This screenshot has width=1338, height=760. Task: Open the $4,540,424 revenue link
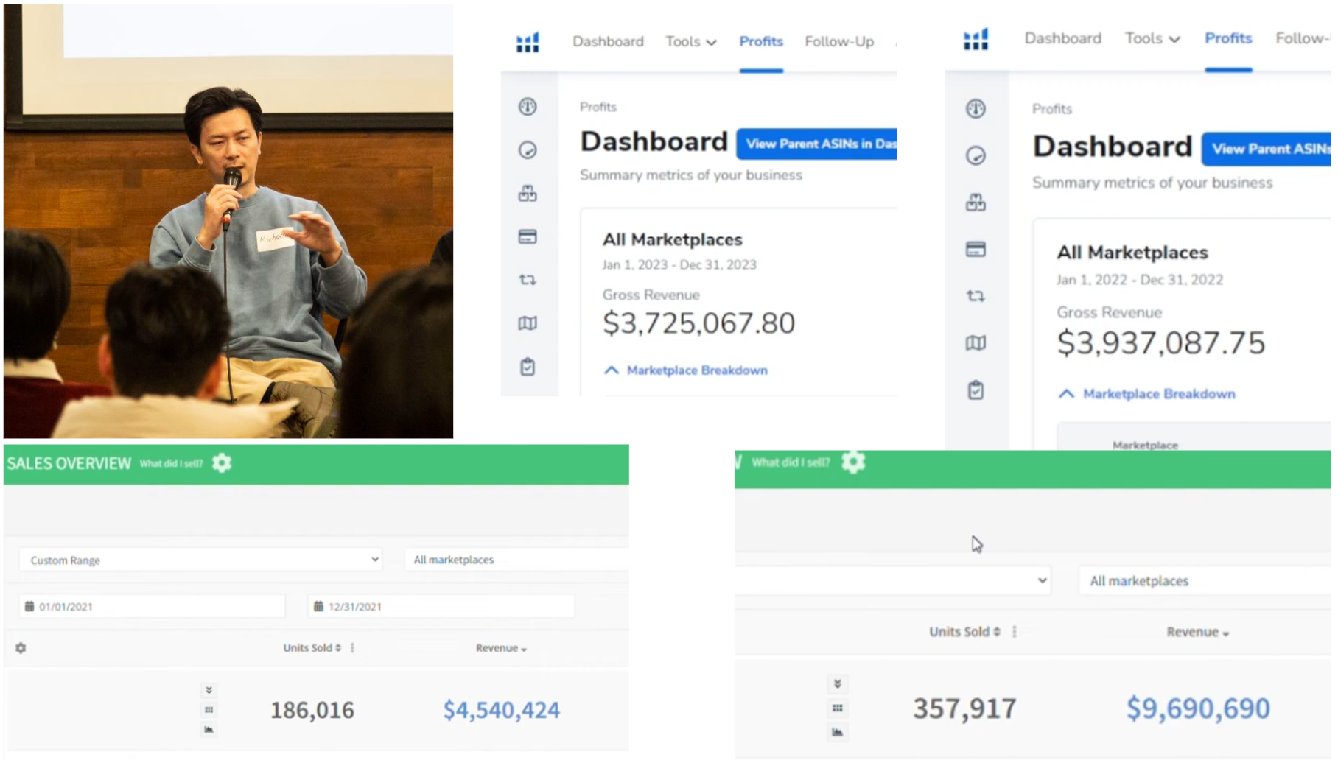tap(501, 710)
